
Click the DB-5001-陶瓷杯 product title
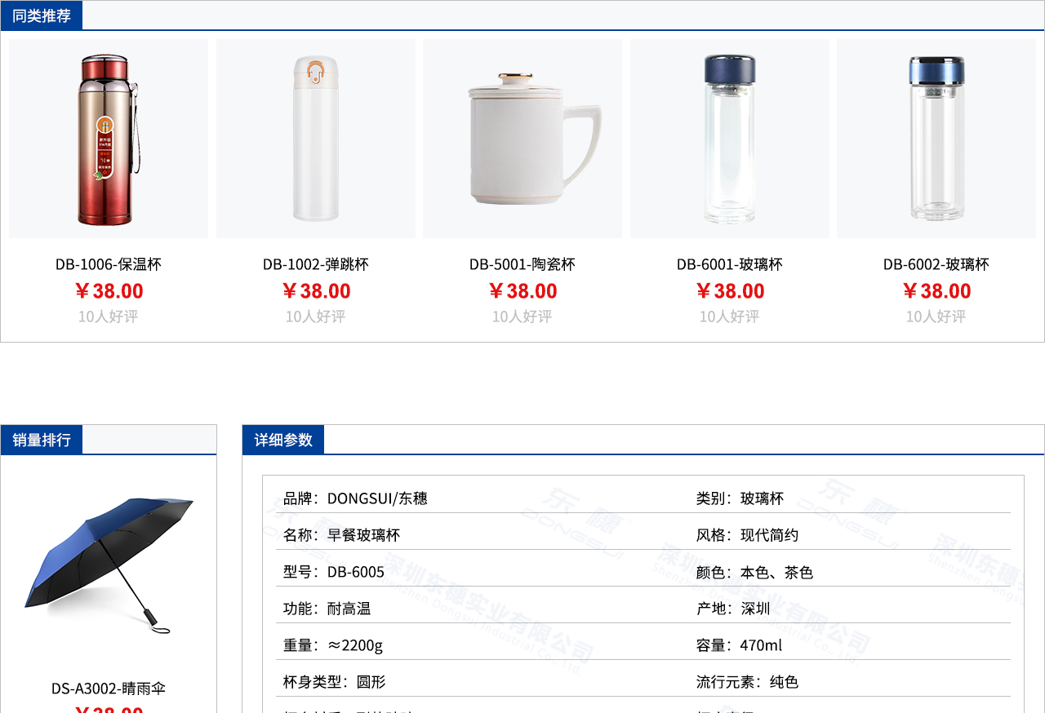click(x=522, y=264)
